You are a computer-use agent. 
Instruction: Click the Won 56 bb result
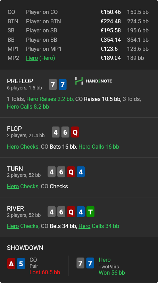point(112,273)
